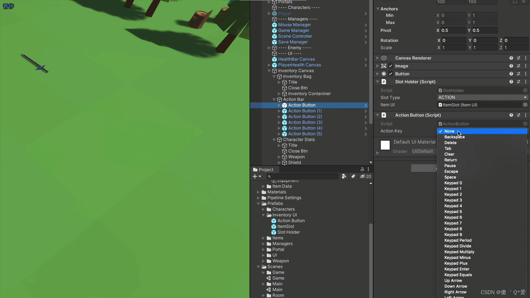Image resolution: width=530 pixels, height=298 pixels.
Task: Select Action Button (3) in hierarchy
Action: coord(305,122)
